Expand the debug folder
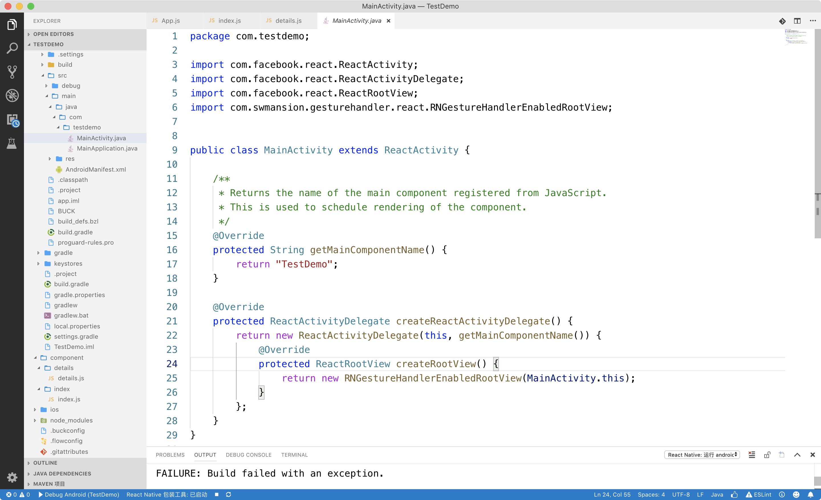 pyautogui.click(x=85, y=86)
